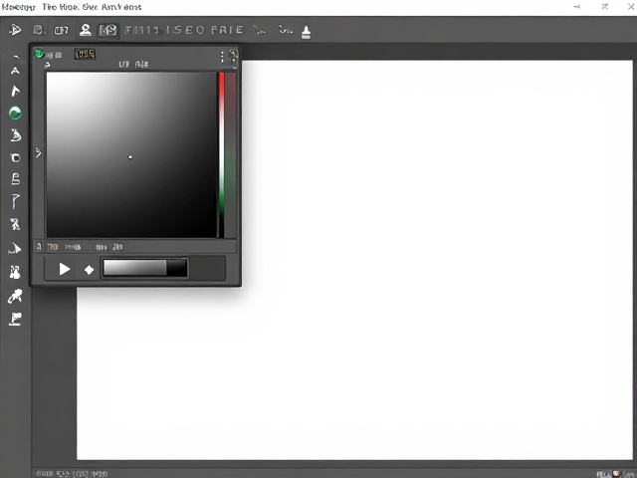Expand the arrow on color panel left edge
The height and width of the screenshot is (478, 637).
(38, 152)
